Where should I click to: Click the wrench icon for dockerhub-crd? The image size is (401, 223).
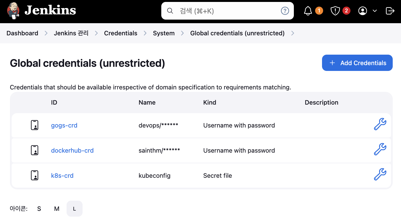coord(380,149)
